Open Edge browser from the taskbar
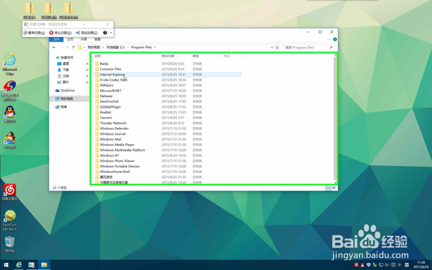Screen dimensions: 432x270 tap(19, 265)
